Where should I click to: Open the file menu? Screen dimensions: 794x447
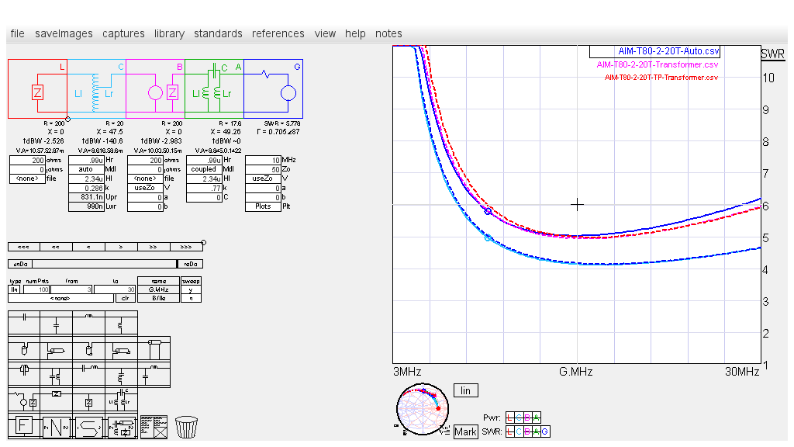(17, 33)
